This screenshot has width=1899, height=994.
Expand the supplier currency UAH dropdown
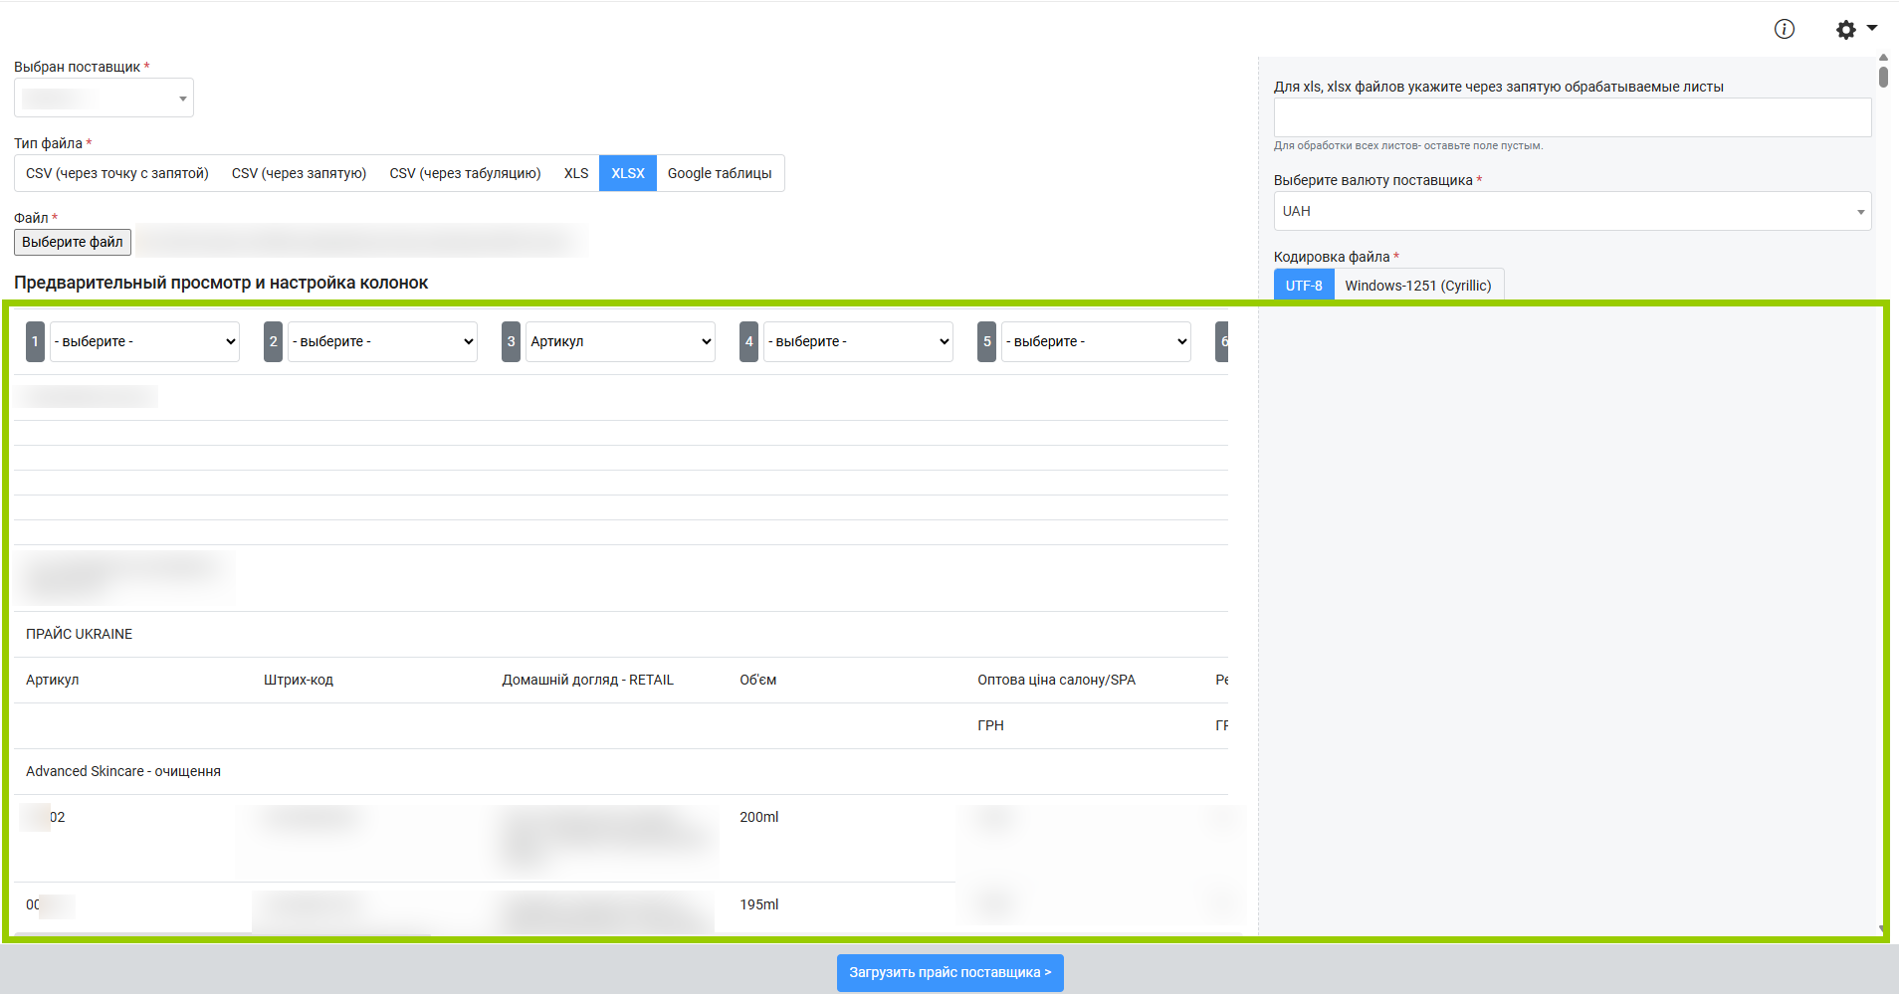(1572, 211)
